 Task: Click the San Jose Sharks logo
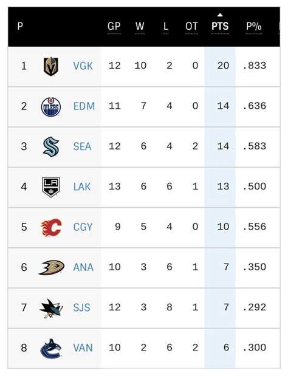(51, 308)
